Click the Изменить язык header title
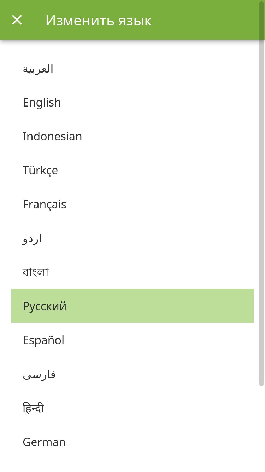Image resolution: width=265 pixels, height=472 pixels. pyautogui.click(x=99, y=21)
